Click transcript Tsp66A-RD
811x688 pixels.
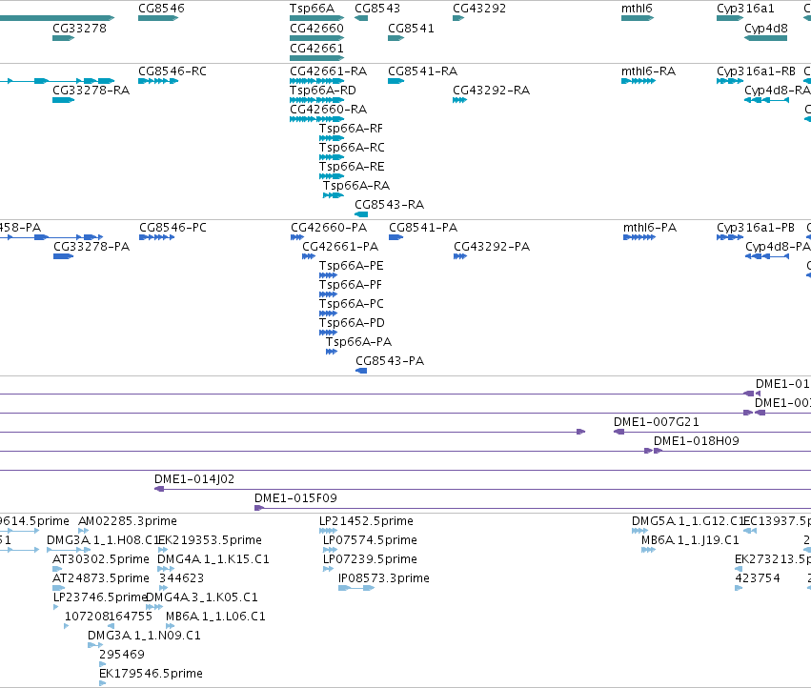tap(316, 100)
